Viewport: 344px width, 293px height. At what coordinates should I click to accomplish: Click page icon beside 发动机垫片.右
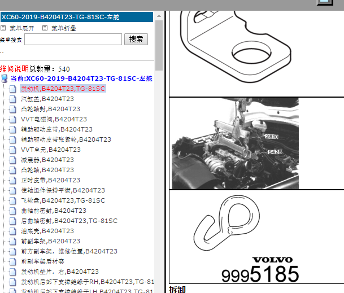click(13, 272)
